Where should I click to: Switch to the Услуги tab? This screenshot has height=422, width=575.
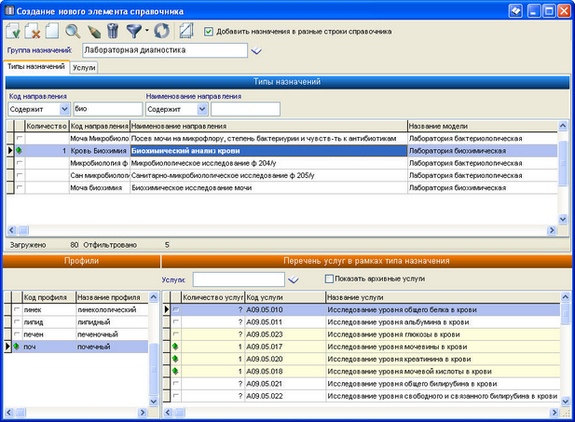point(84,67)
